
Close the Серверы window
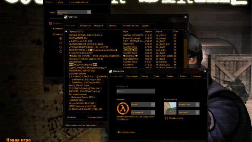point(186,17)
